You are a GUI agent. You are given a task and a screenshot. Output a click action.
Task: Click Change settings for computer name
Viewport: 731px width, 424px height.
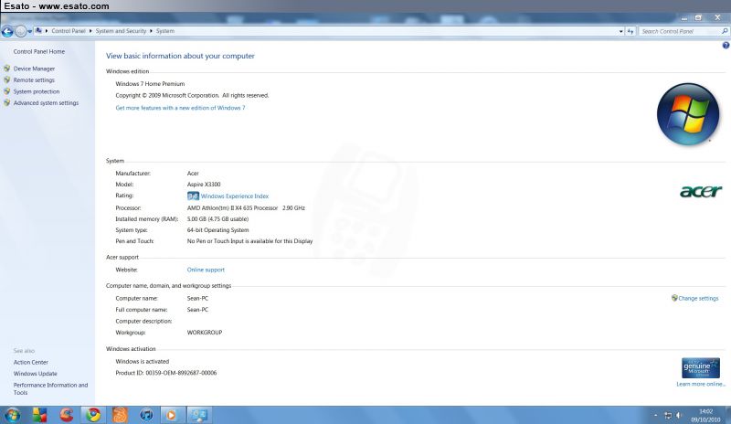pos(698,299)
